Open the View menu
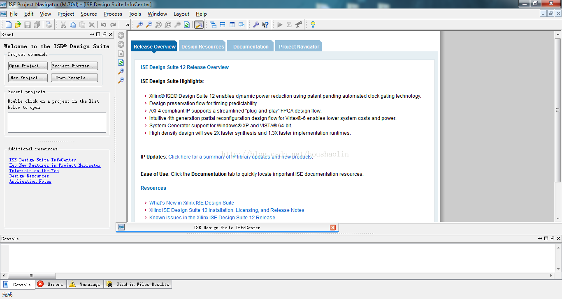 pos(46,14)
